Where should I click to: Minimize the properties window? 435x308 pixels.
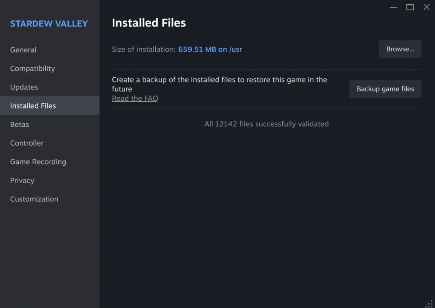click(x=393, y=7)
